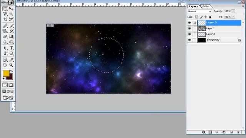Select the Slice tool
246x138 pixels.
click(x=11, y=19)
